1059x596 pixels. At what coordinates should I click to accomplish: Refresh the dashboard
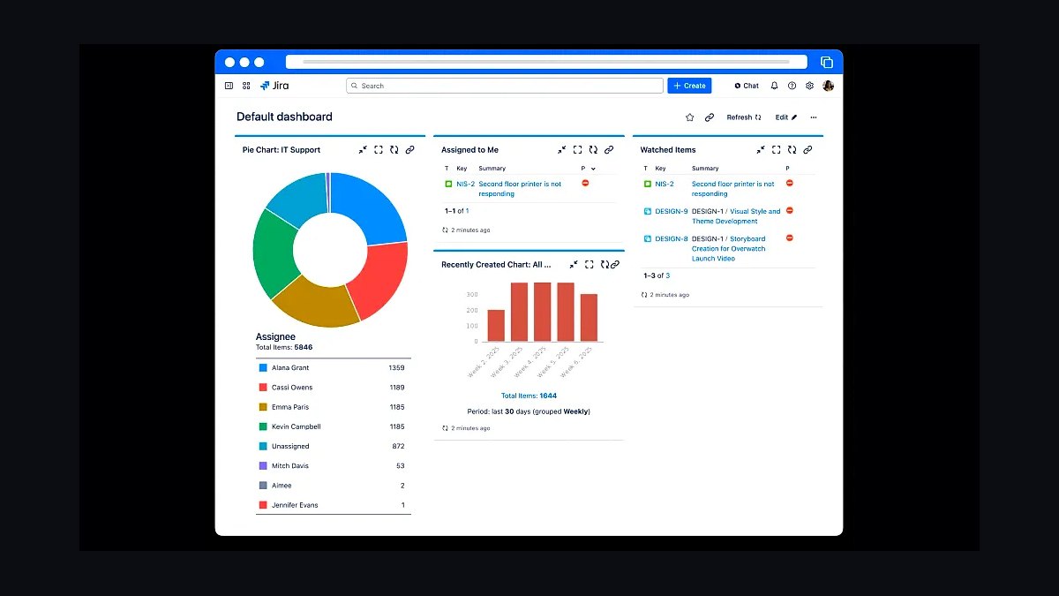(744, 117)
